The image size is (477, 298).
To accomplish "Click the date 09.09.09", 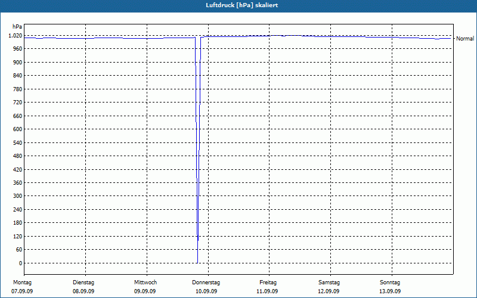I will [145, 291].
